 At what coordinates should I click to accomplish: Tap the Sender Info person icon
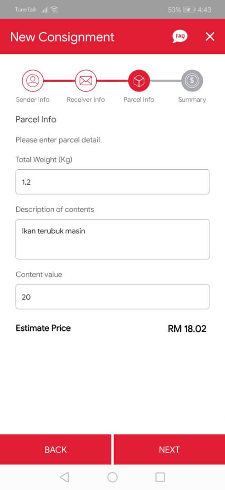tap(33, 81)
